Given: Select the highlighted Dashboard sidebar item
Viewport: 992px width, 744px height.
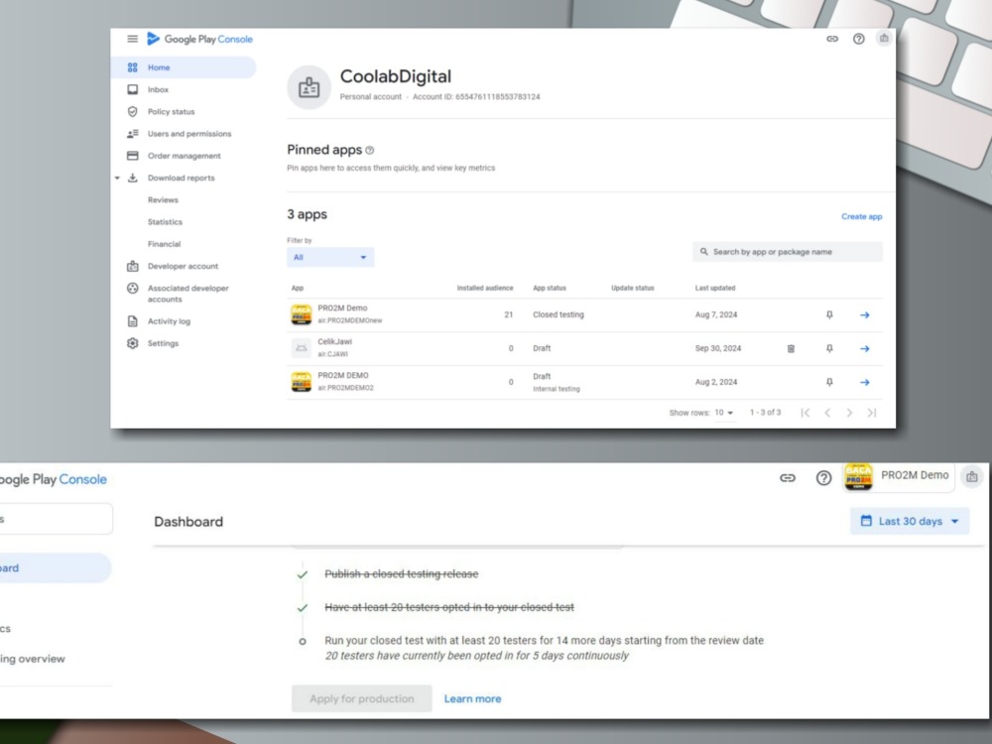Looking at the screenshot, I should point(55,567).
